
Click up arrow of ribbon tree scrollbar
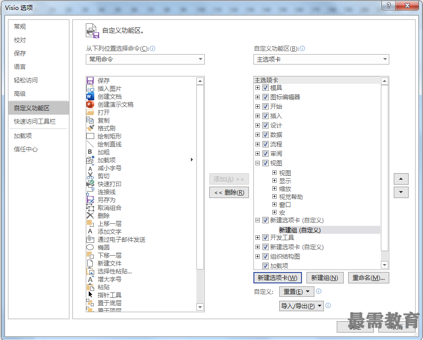click(384, 81)
